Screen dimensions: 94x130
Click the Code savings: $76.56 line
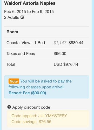click(31, 122)
